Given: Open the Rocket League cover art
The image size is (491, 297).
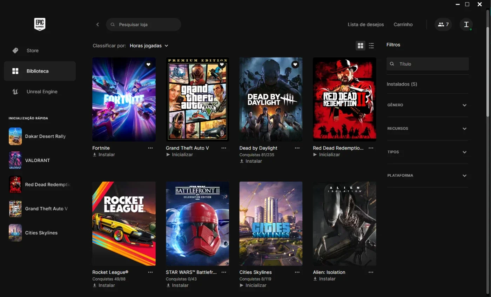Looking at the screenshot, I should [x=124, y=224].
